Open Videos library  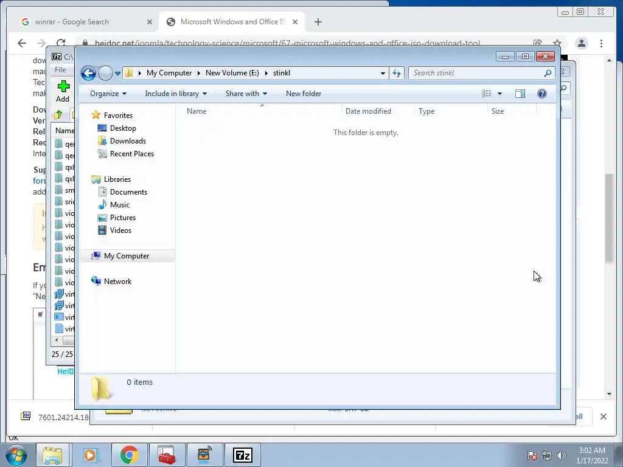(x=120, y=230)
